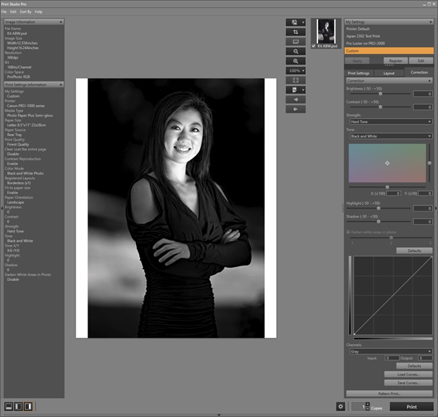Click the Load Curves... button

point(408,374)
